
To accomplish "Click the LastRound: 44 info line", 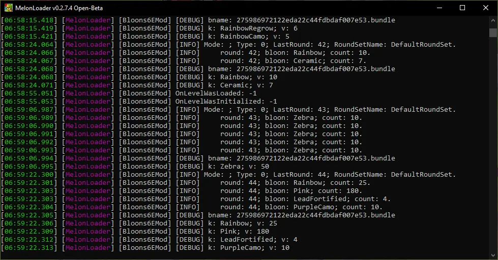I will 228,175.
